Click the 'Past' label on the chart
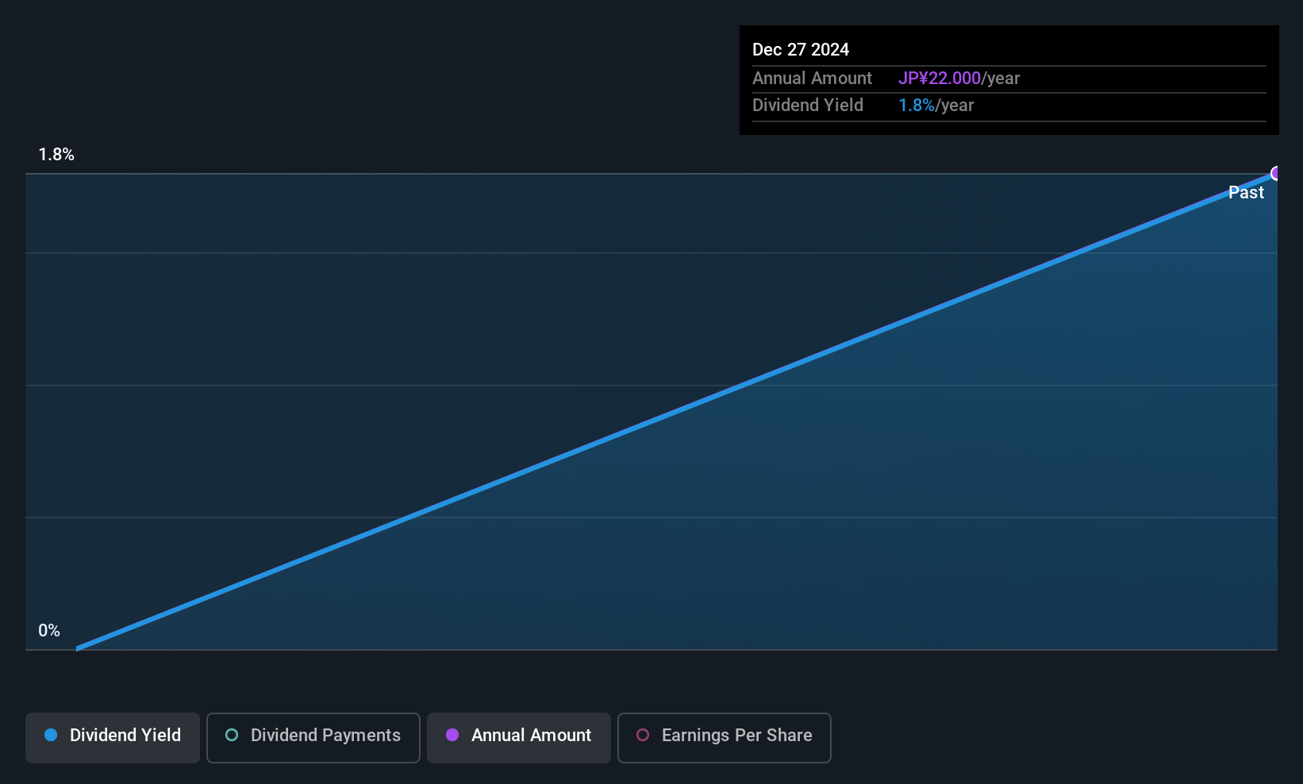 click(x=1246, y=192)
